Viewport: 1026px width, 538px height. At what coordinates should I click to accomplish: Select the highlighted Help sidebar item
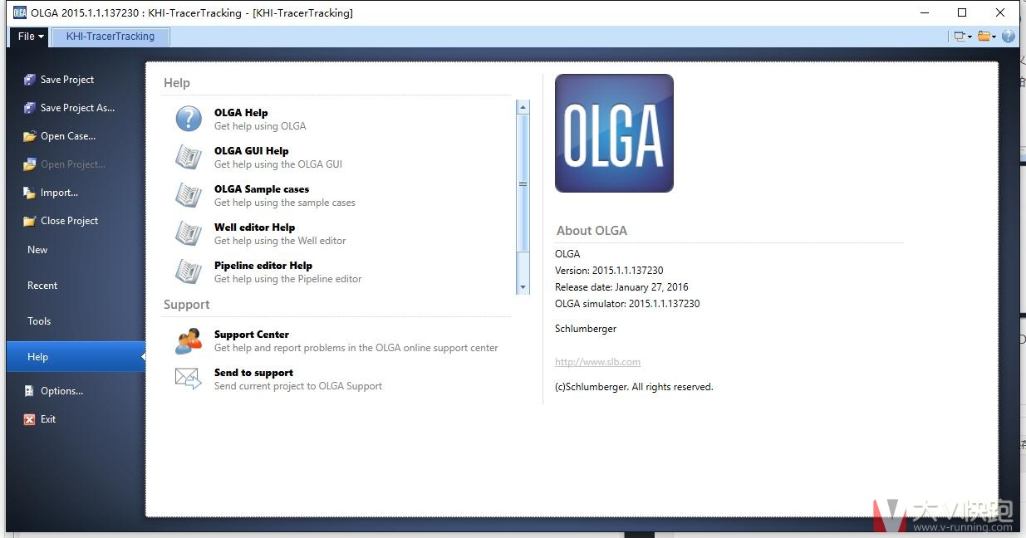point(76,357)
